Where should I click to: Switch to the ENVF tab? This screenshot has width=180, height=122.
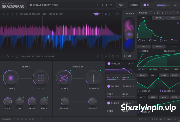click(175, 75)
